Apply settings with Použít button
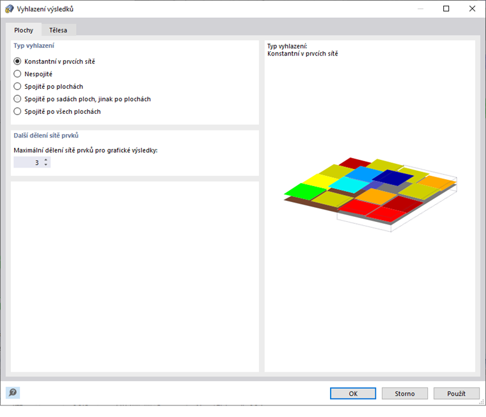Screen dimensions: 486x417 [x=456, y=393]
